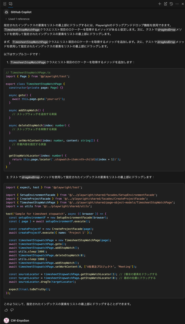Click the TimesheetStopWatchPage.ts comment line
The height and width of the screenshot is (324, 185).
point(28,73)
